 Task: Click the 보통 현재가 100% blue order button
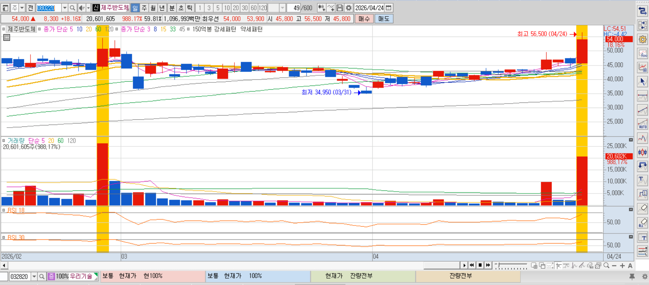258,276
